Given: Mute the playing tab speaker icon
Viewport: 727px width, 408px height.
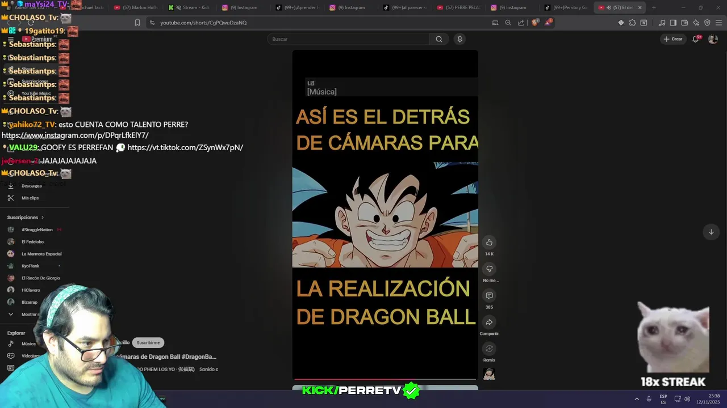Looking at the screenshot, I should pos(608,7).
